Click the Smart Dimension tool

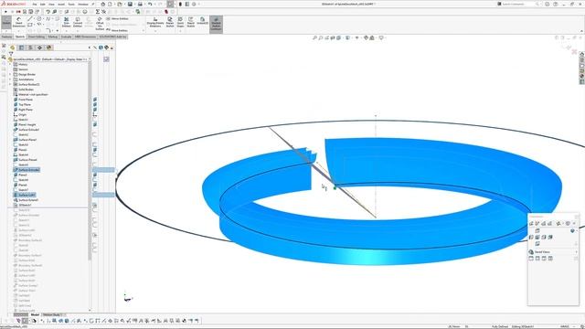coord(18,22)
